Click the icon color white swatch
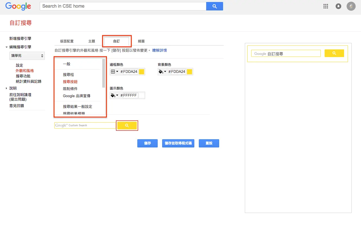The width and height of the screenshot is (361, 235). (142, 95)
